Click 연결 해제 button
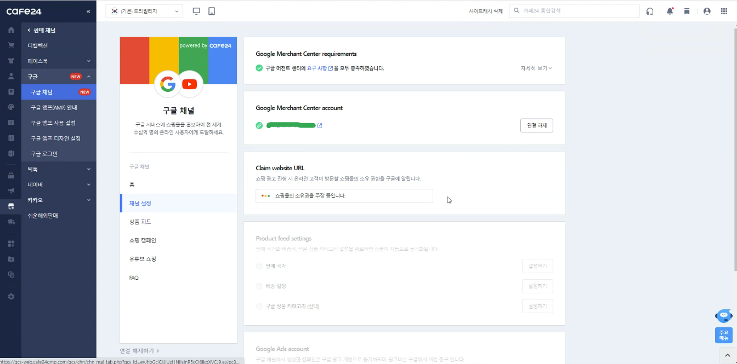Image resolution: width=737 pixels, height=364 pixels. click(536, 126)
